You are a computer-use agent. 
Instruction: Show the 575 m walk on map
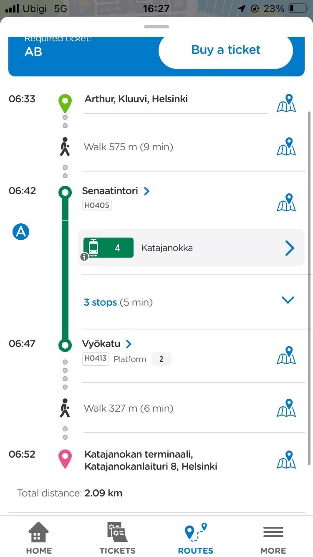tap(286, 147)
